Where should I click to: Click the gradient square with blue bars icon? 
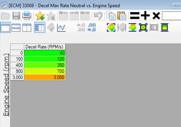[x=164, y=27]
